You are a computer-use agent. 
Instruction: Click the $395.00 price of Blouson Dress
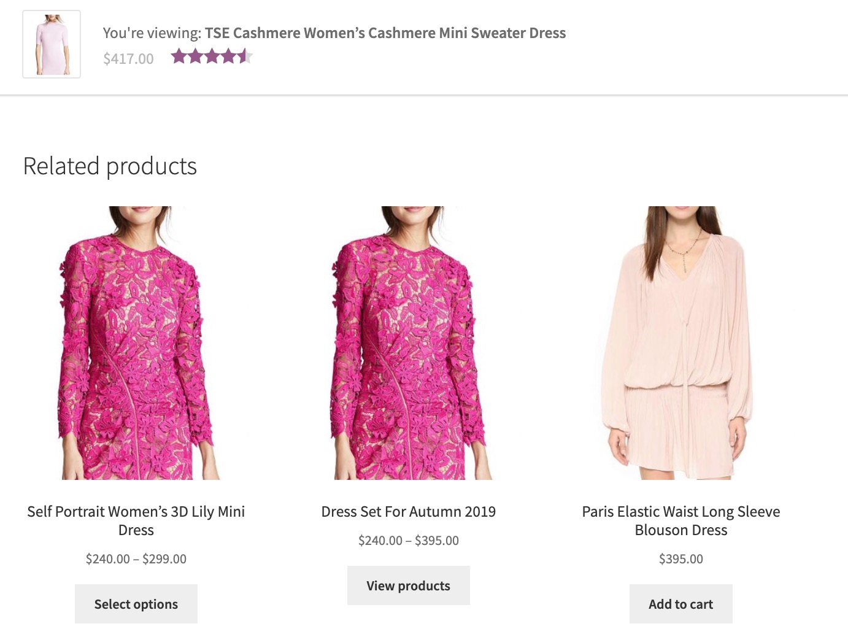(681, 559)
